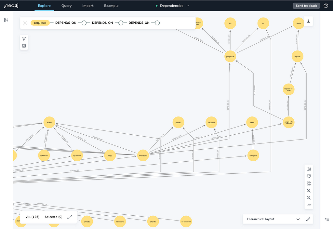Switch to the Query tab

click(66, 6)
